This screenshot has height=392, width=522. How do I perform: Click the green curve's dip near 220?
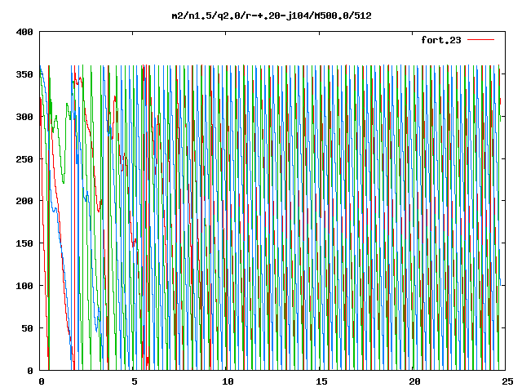(64, 181)
